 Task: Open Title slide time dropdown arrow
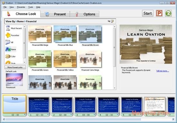coord(25,115)
